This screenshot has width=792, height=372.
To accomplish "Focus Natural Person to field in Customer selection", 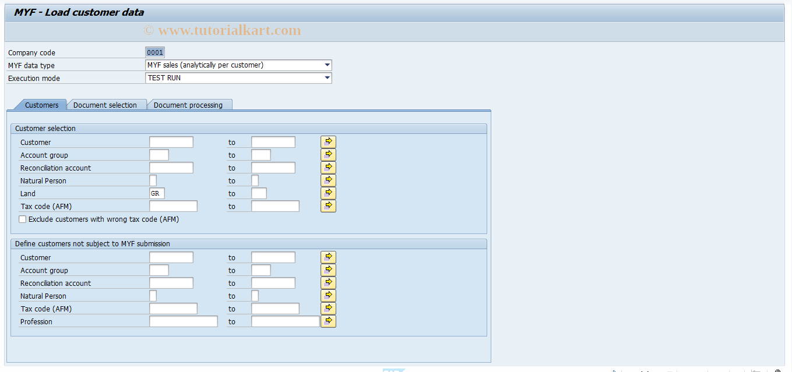I will click(255, 180).
